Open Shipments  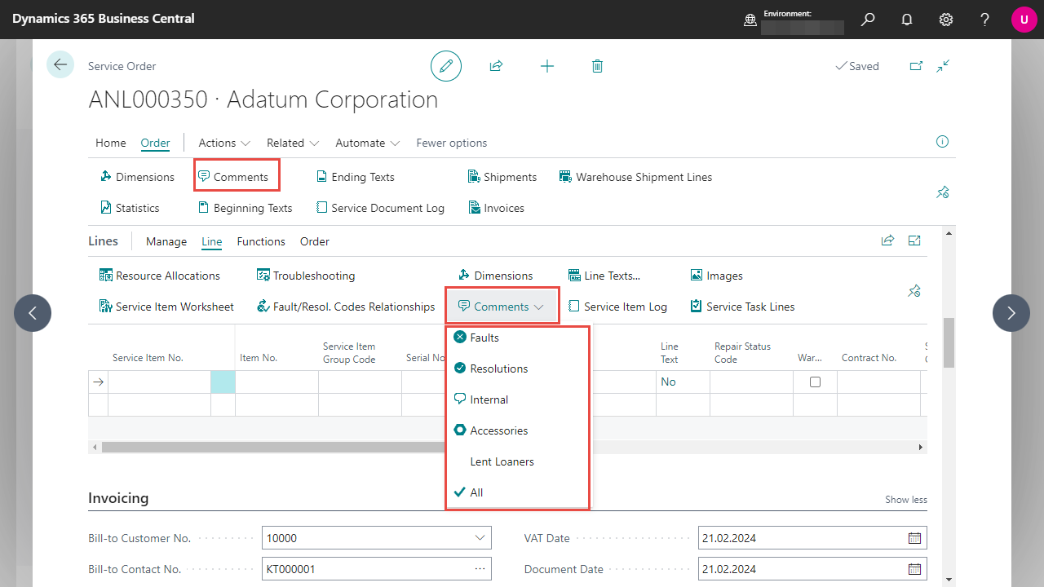502,177
